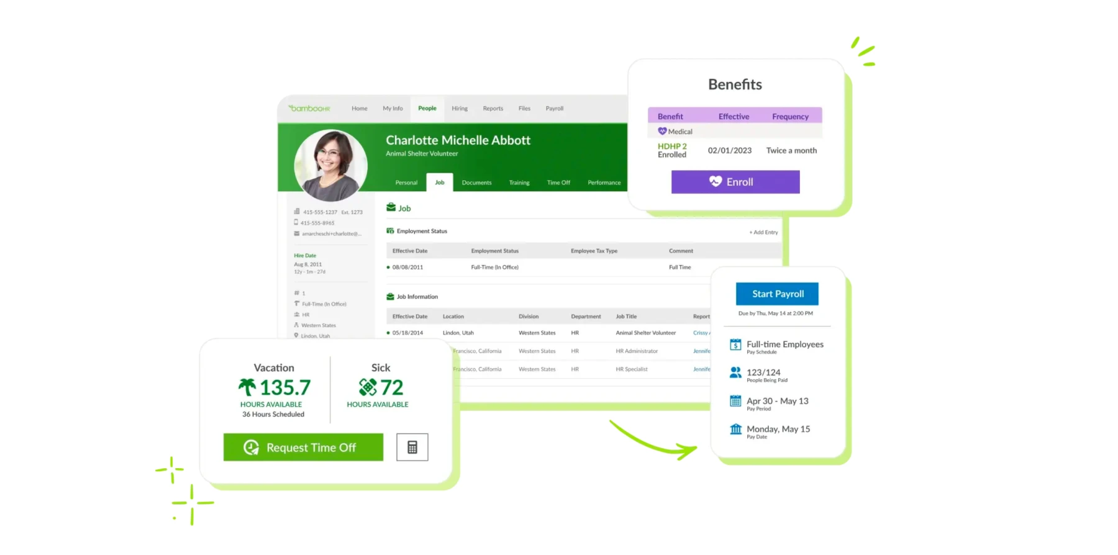Click the 36 Hours Scheduled text
1118x555 pixels.
[273, 415]
